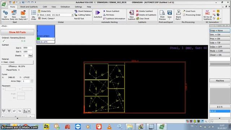Open Used Tools
The image size is (231, 130).
click(189, 11)
